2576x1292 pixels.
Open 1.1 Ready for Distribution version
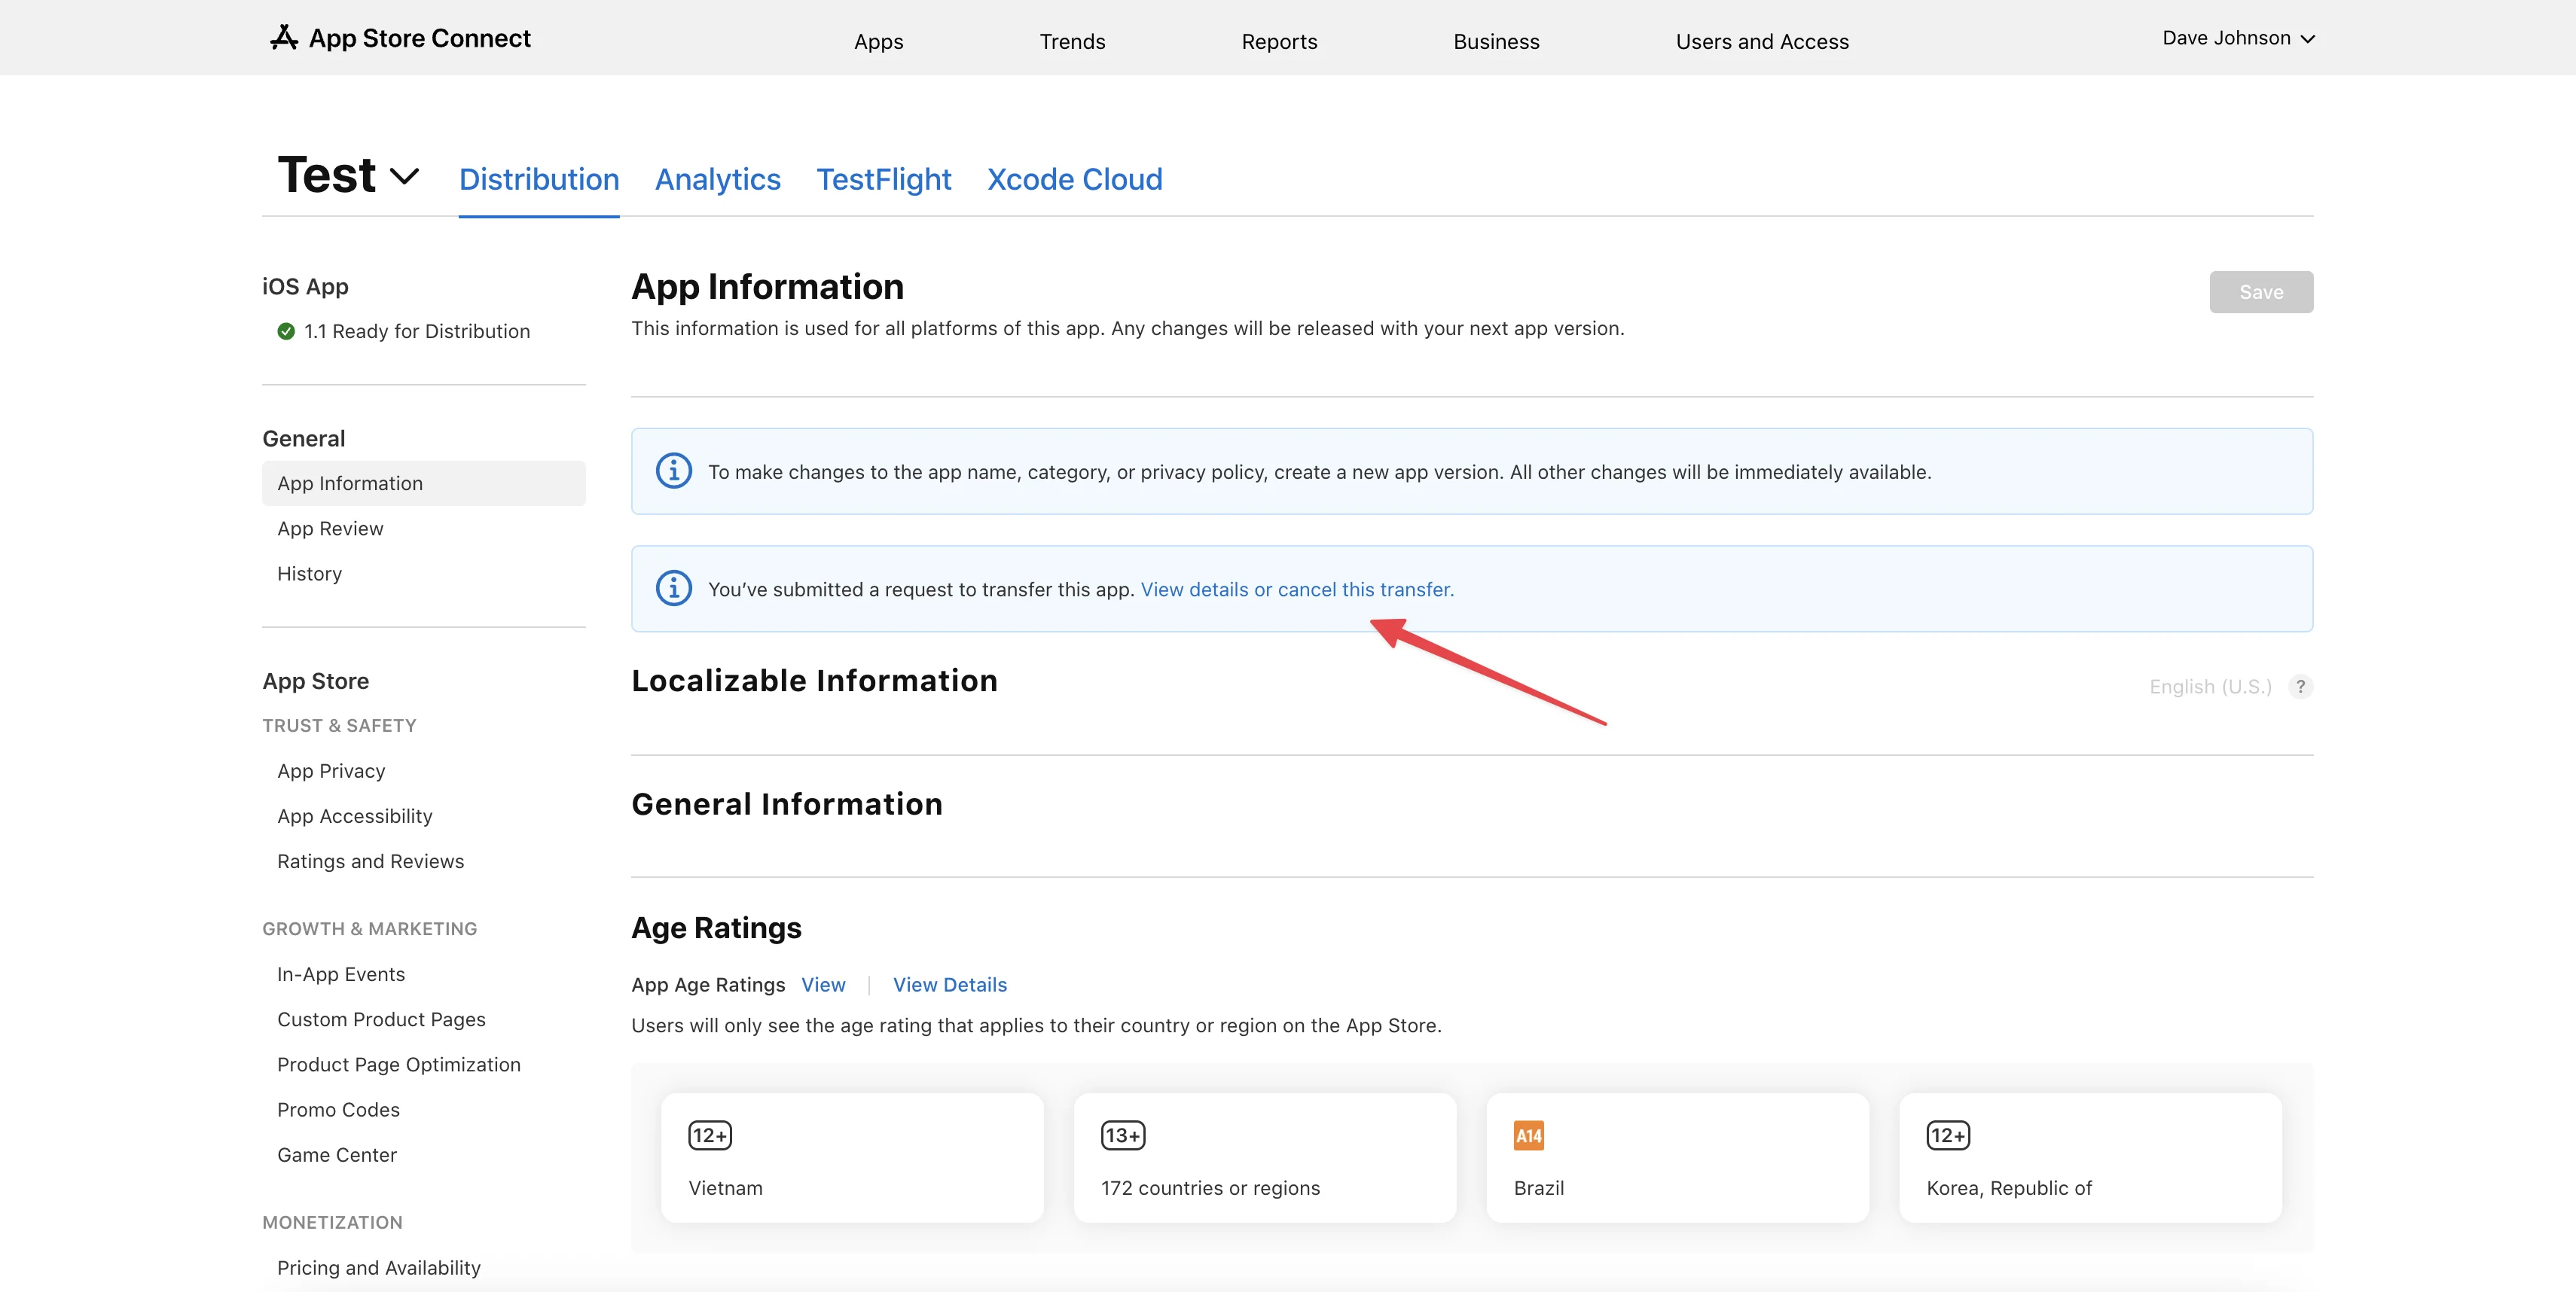tap(417, 331)
